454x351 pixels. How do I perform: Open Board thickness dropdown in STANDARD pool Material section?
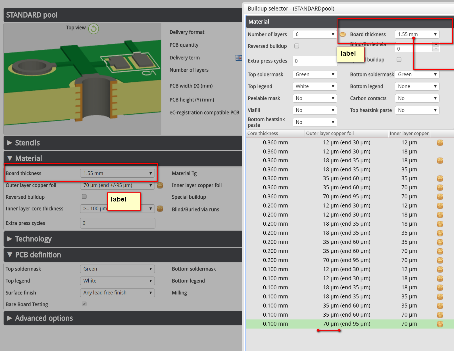[x=117, y=173]
